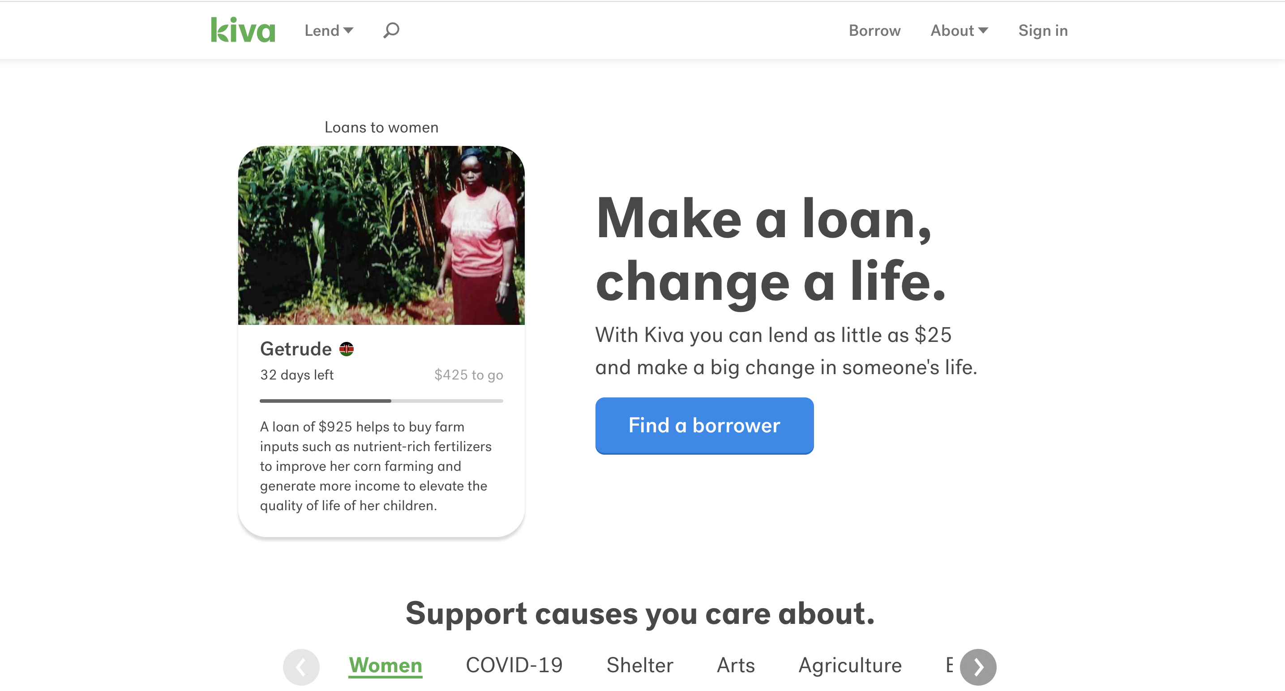Click the right carousel arrow

(978, 666)
